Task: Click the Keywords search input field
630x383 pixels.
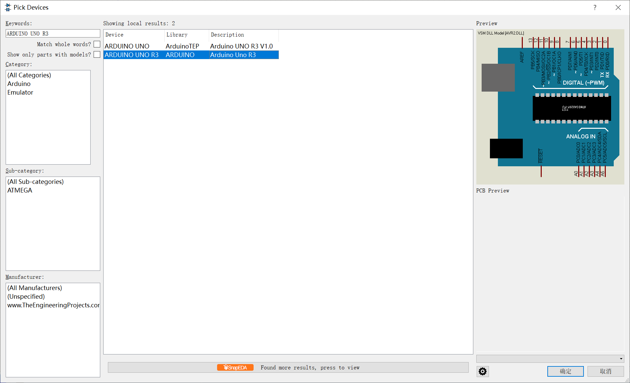Action: coord(52,33)
